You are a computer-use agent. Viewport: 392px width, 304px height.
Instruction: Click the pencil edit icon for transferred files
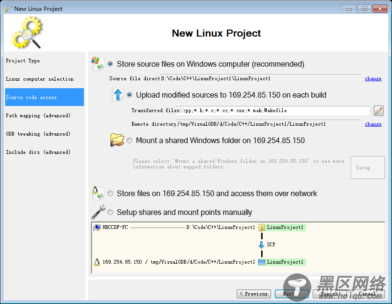tap(378, 111)
